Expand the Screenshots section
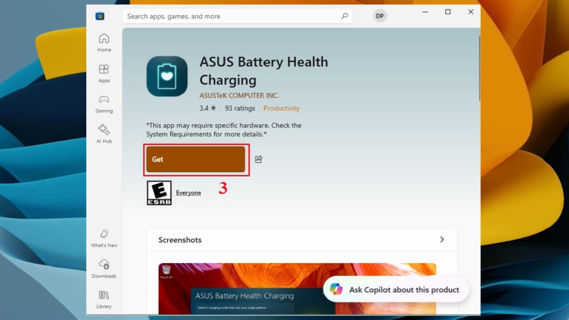569x320 pixels. pos(442,240)
